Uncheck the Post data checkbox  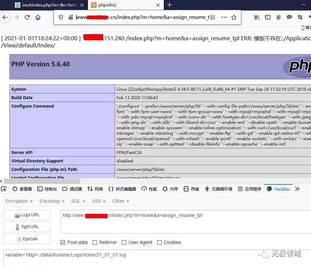(63, 242)
